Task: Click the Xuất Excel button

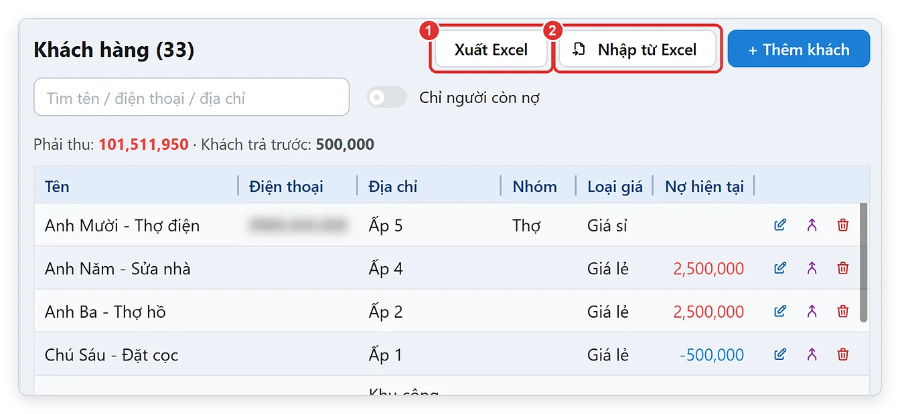Action: pyautogui.click(x=492, y=49)
